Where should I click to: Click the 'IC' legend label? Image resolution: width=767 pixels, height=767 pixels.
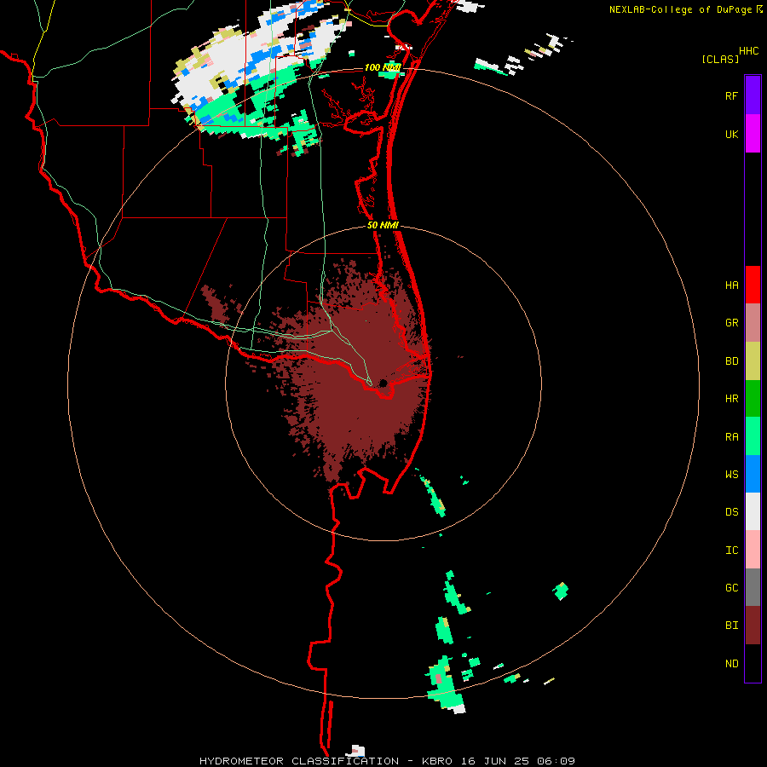point(732,551)
